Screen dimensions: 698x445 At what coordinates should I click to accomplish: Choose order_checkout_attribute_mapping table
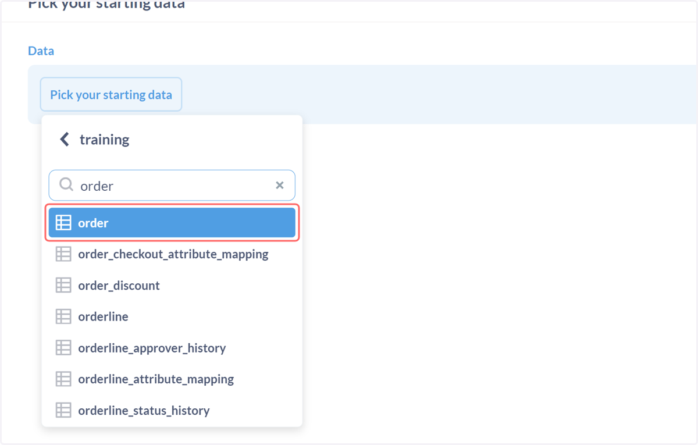(x=172, y=254)
